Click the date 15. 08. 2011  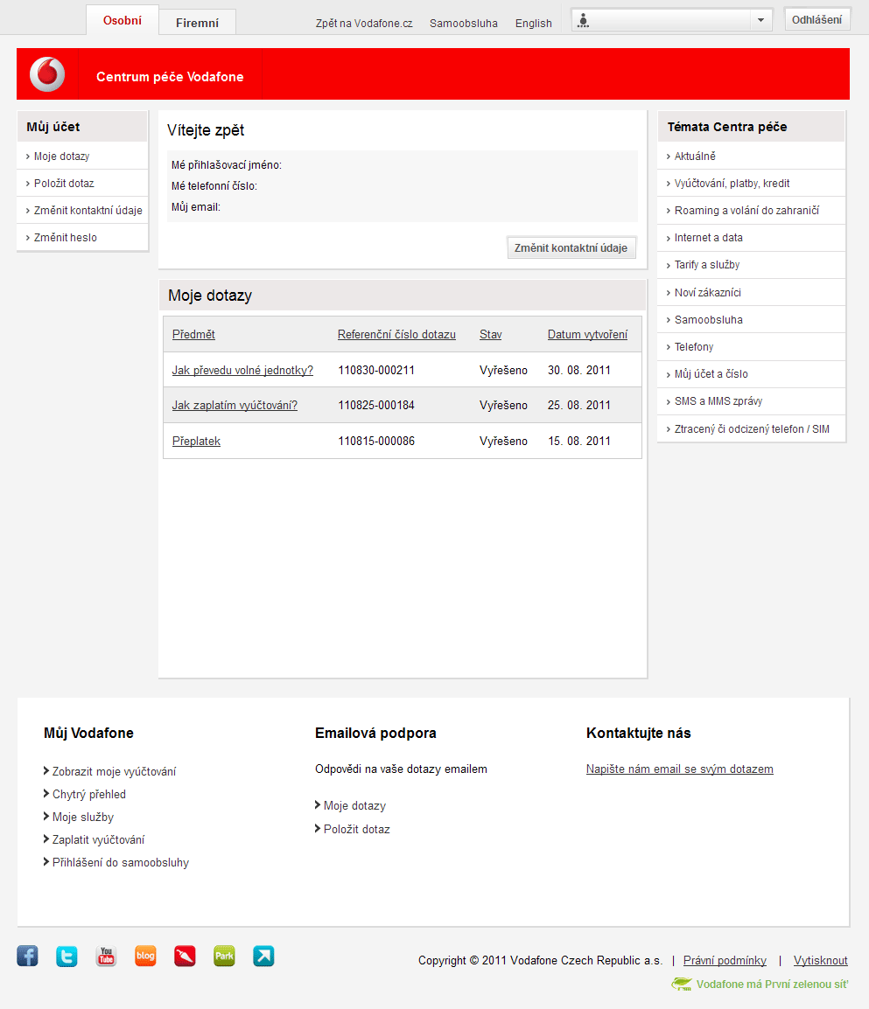[x=579, y=442]
